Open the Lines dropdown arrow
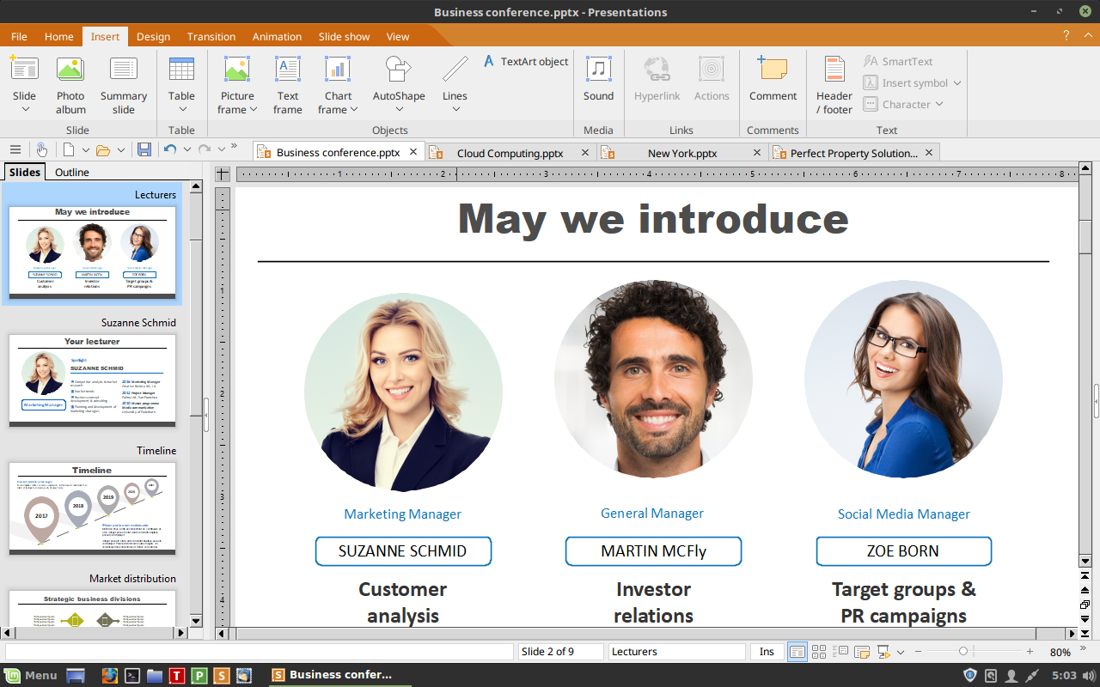Screen dimensions: 1100x687 (455, 109)
